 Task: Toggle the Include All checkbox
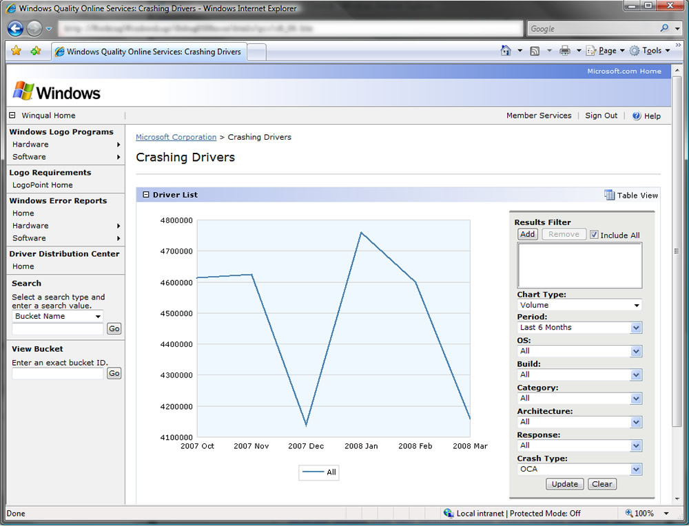click(594, 235)
